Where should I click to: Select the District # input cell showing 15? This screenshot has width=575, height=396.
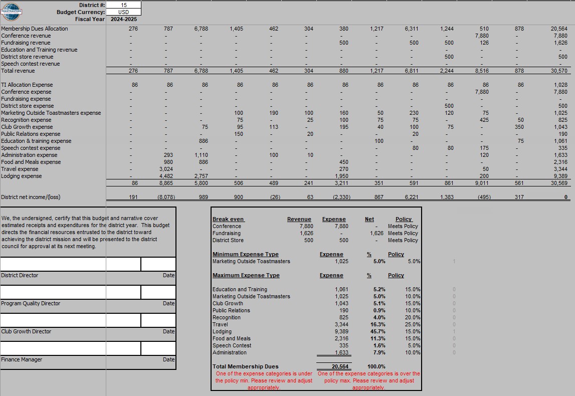coord(124,5)
